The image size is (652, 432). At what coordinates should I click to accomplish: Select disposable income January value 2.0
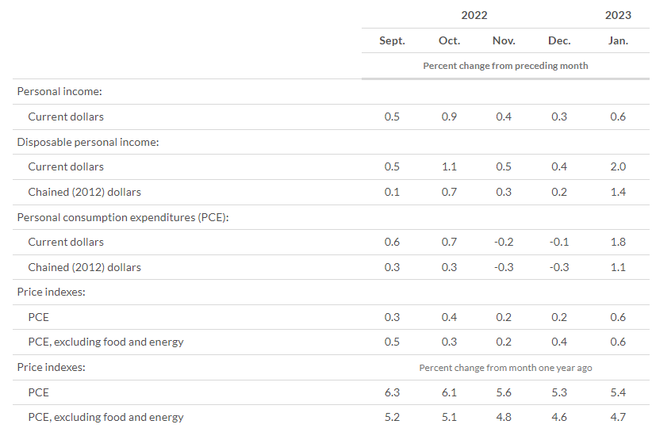[618, 166]
